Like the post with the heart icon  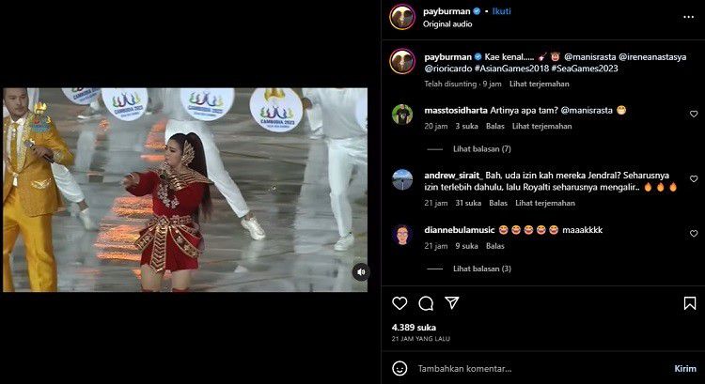[x=399, y=303]
